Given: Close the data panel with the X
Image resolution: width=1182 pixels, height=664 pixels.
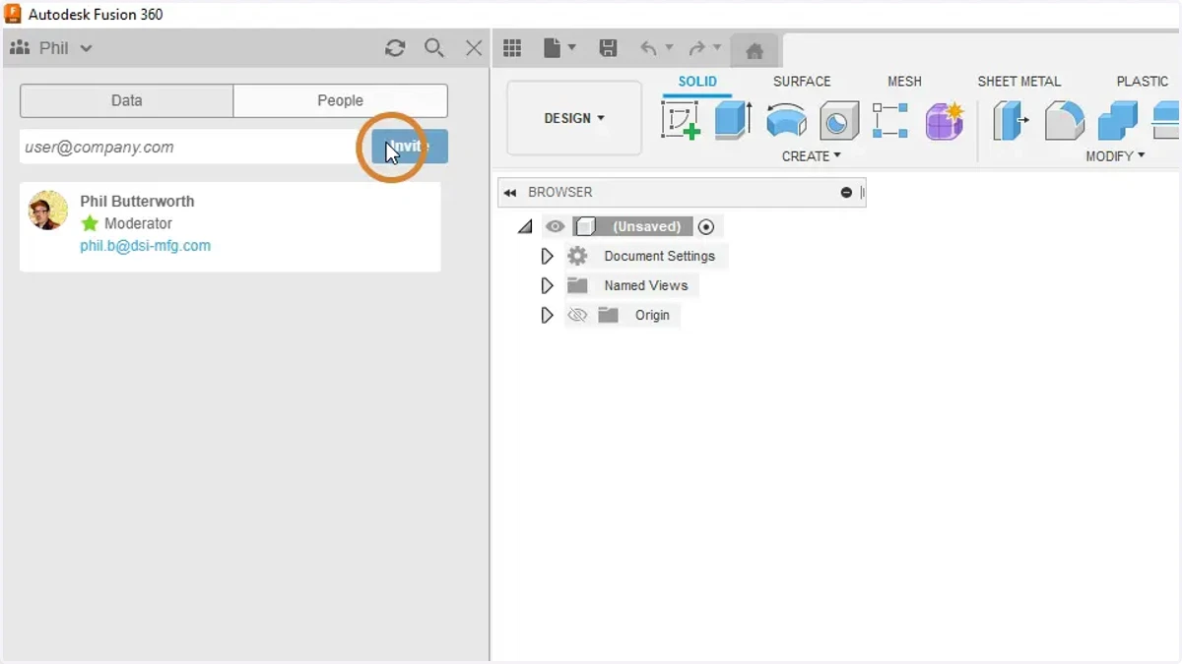Looking at the screenshot, I should click(x=474, y=48).
